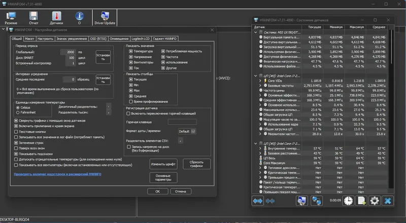The image size is (406, 223).
Task: Open the OSD (RTSS) tab
Action: click(98, 39)
